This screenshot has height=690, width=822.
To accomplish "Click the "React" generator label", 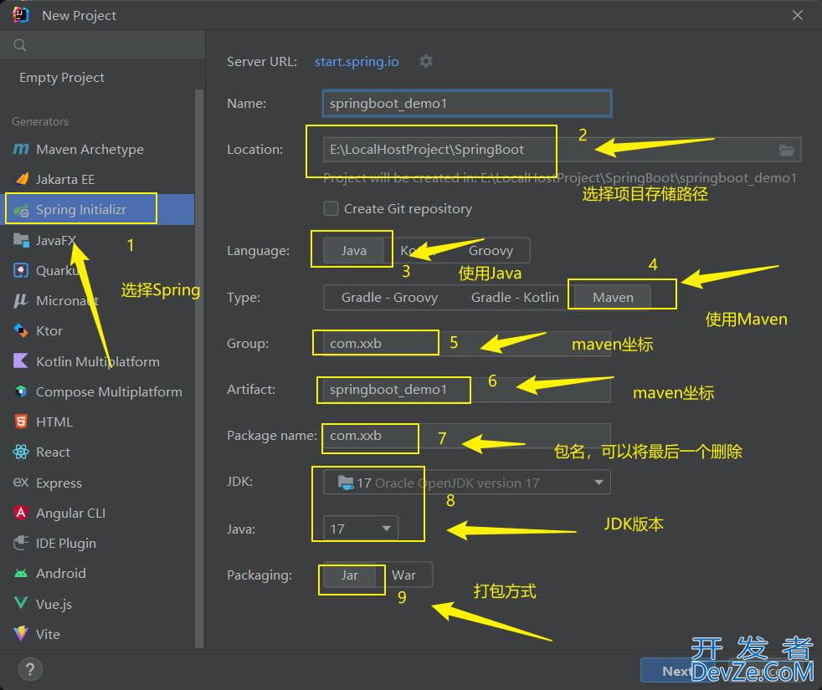I will (x=53, y=452).
